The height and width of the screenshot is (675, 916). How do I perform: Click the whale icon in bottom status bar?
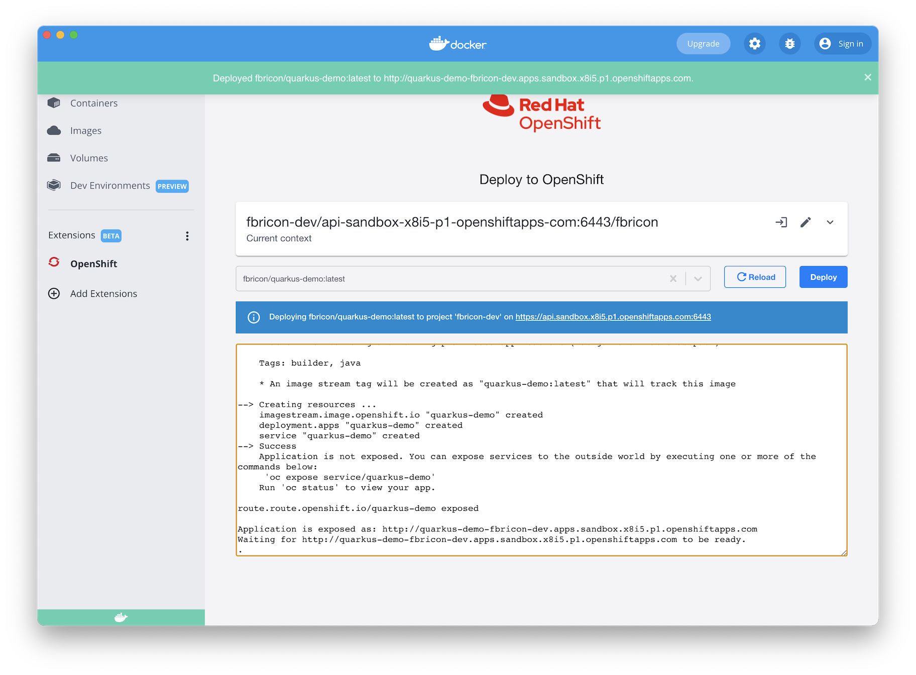pyautogui.click(x=121, y=617)
